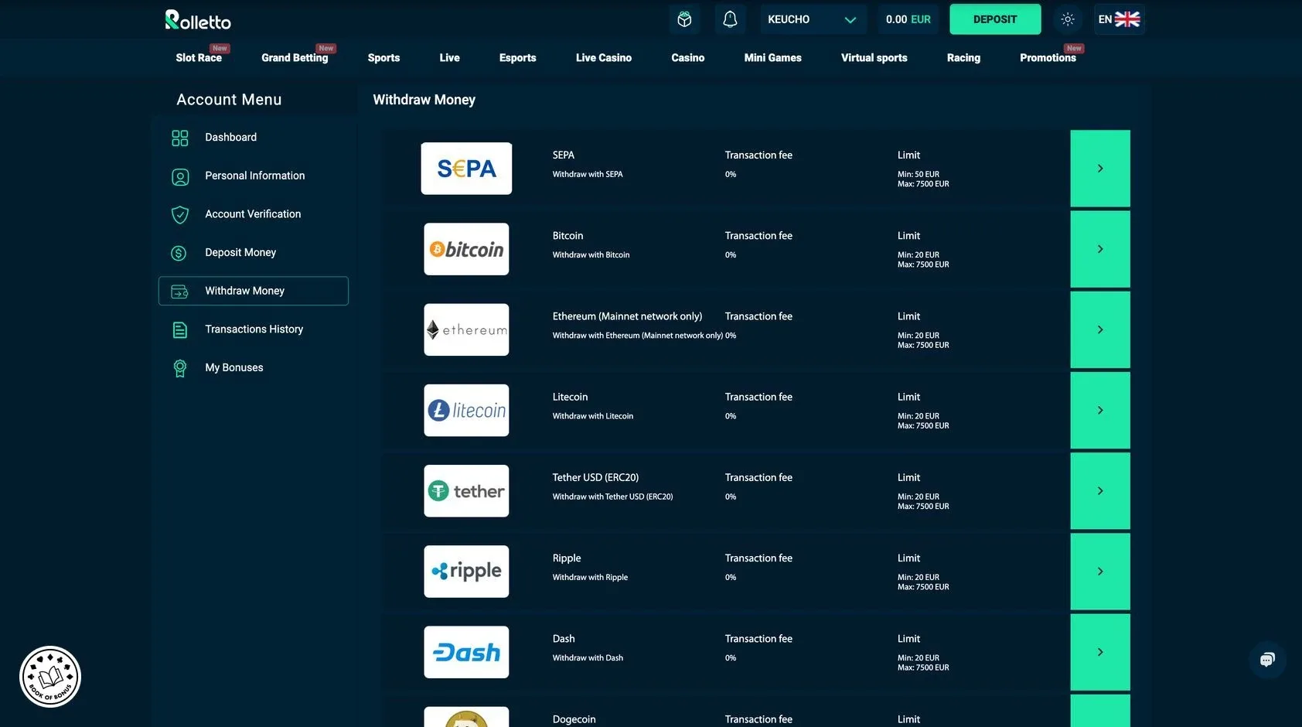Open the Slot Race menu item
The height and width of the screenshot is (727, 1302).
(199, 57)
